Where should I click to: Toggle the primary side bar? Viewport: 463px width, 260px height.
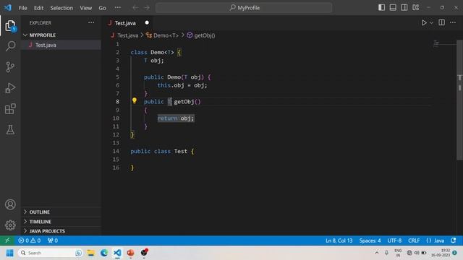click(381, 8)
